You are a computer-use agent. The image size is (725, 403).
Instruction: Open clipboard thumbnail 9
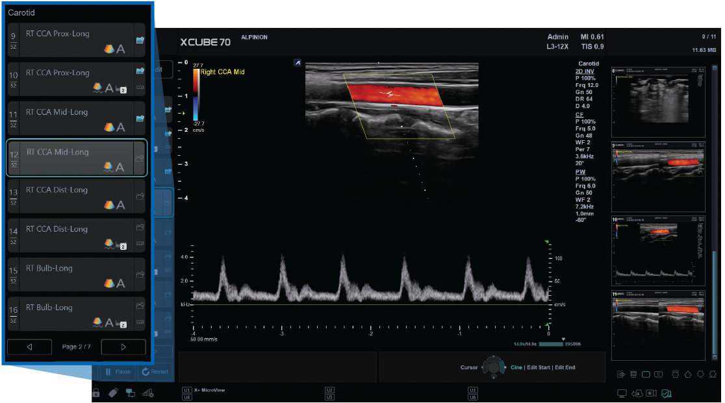pos(658,177)
